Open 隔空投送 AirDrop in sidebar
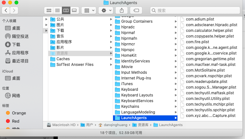Image resolution: width=245 pixels, height=139 pixels. click(x=17, y=36)
